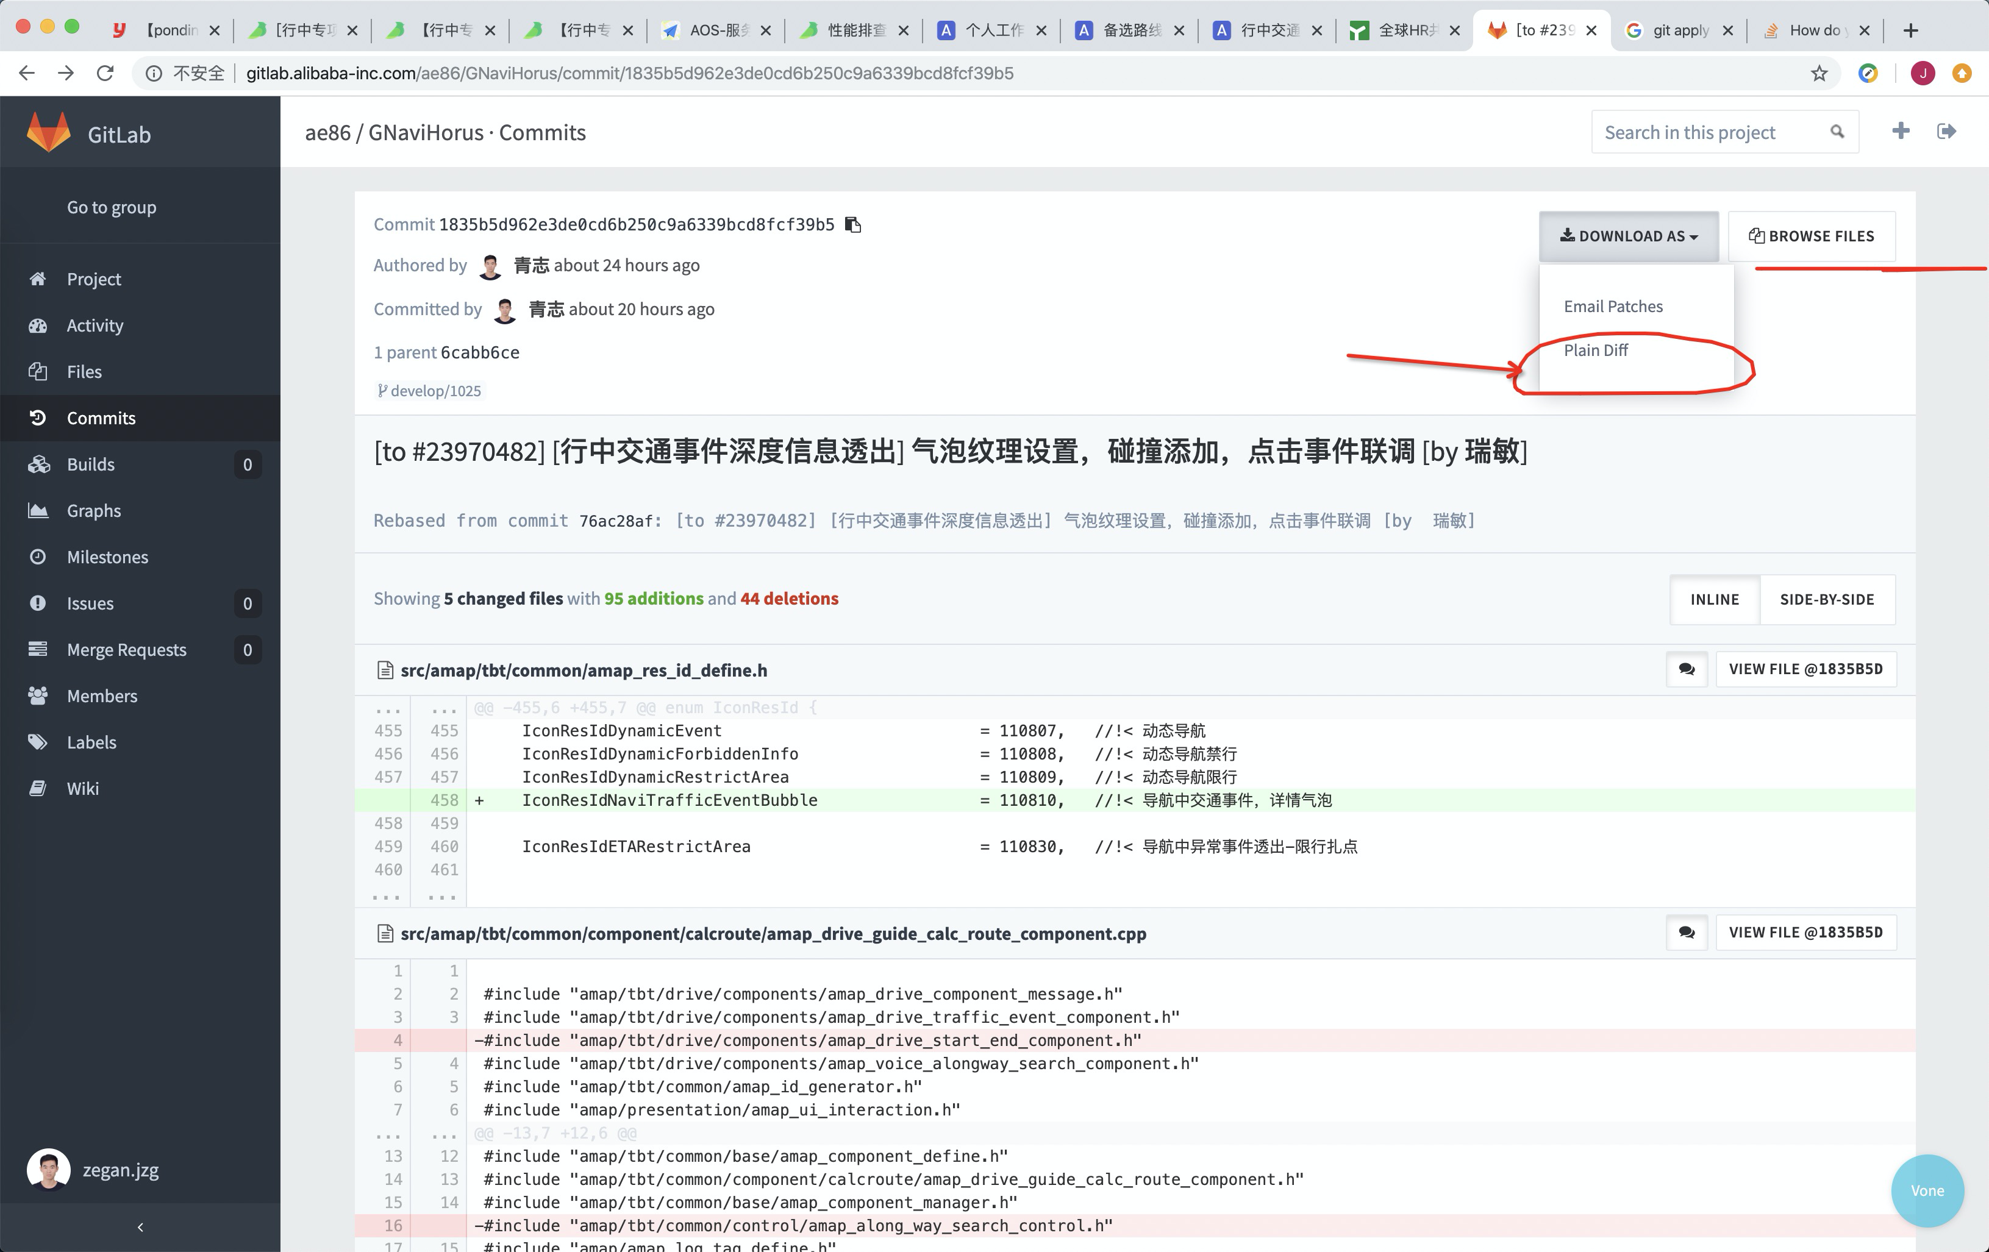Viewport: 1989px width, 1252px height.
Task: Open author 青志 avatar next to Authored by
Action: point(490,266)
